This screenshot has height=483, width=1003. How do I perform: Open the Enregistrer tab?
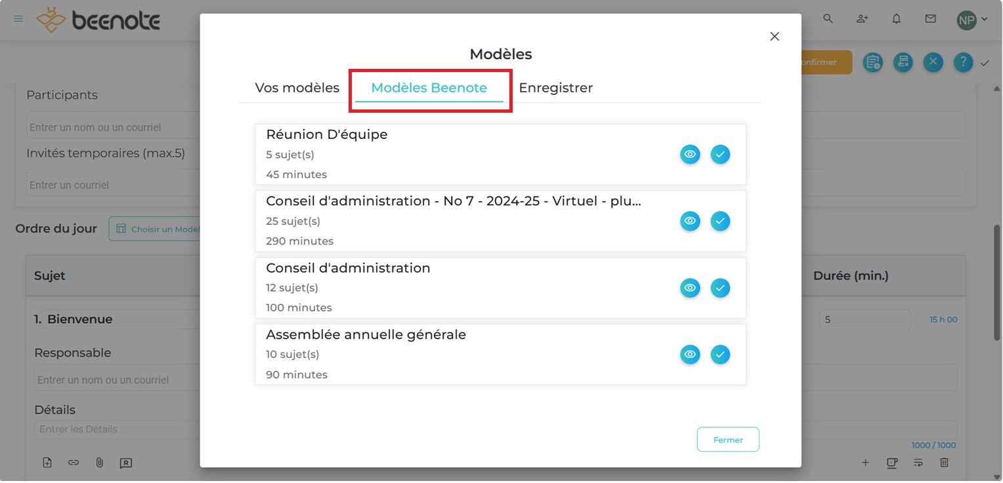coord(556,88)
